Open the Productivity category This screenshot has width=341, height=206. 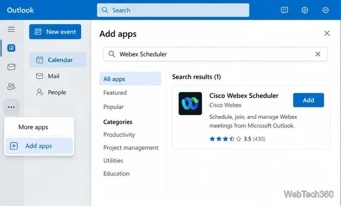[119, 135]
